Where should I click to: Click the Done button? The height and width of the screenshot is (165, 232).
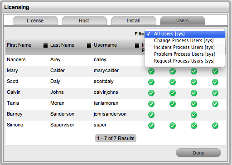coord(198,153)
